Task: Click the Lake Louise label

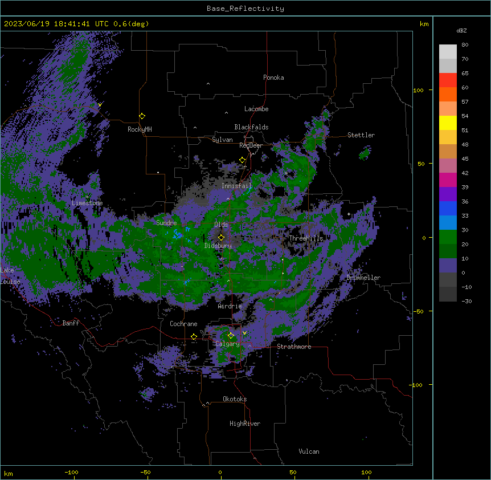Action: 10,276
